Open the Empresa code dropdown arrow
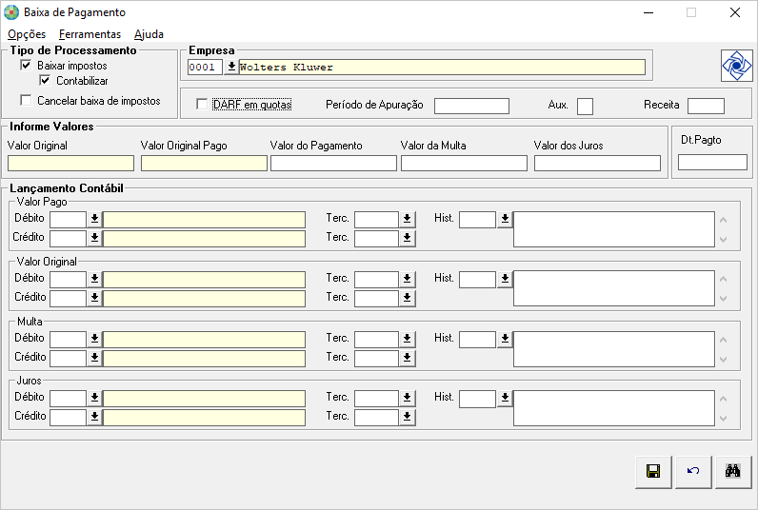Screen dimensions: 758x510 pos(231,67)
